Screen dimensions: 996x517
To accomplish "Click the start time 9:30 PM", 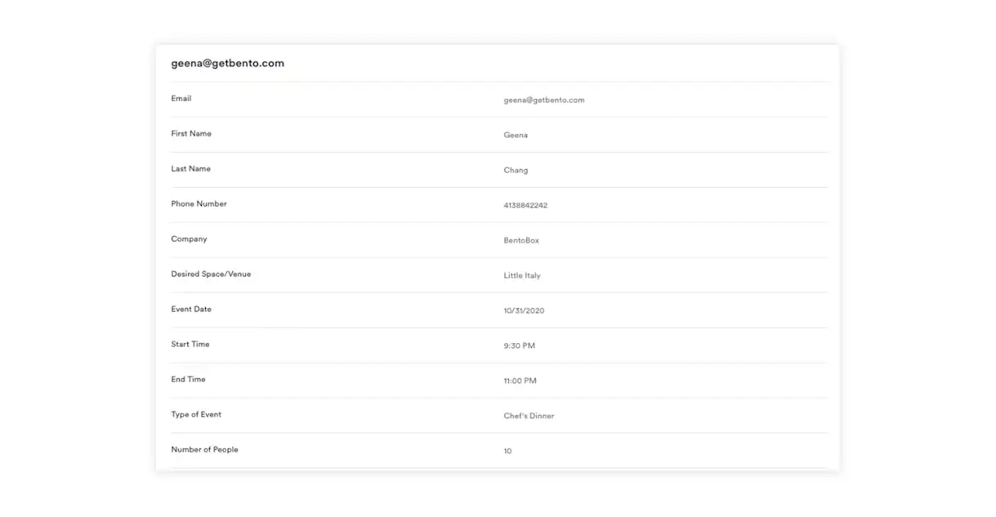I will 519,345.
